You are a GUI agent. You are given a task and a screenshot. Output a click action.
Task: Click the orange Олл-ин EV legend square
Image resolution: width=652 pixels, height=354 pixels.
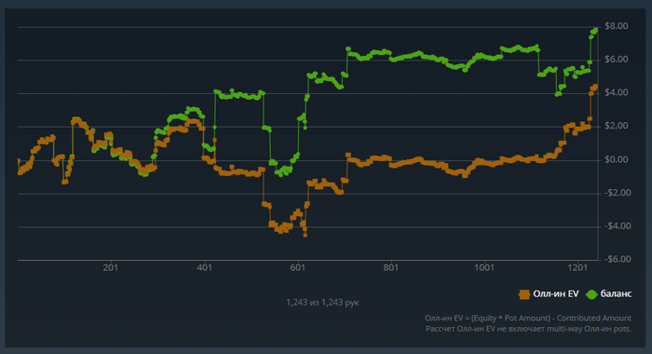pos(524,294)
